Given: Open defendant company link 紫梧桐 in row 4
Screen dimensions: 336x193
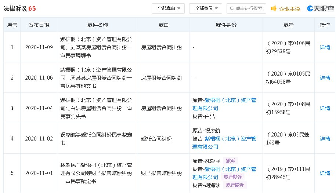Looking at the screenshot, I should tap(224, 143).
